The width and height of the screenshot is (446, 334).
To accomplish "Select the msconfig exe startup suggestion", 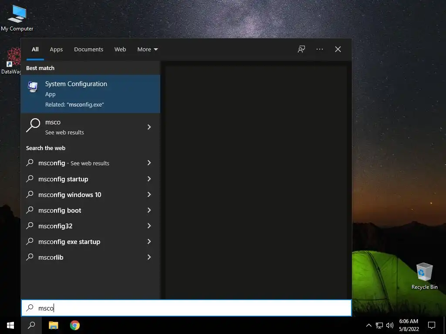I will click(x=91, y=241).
